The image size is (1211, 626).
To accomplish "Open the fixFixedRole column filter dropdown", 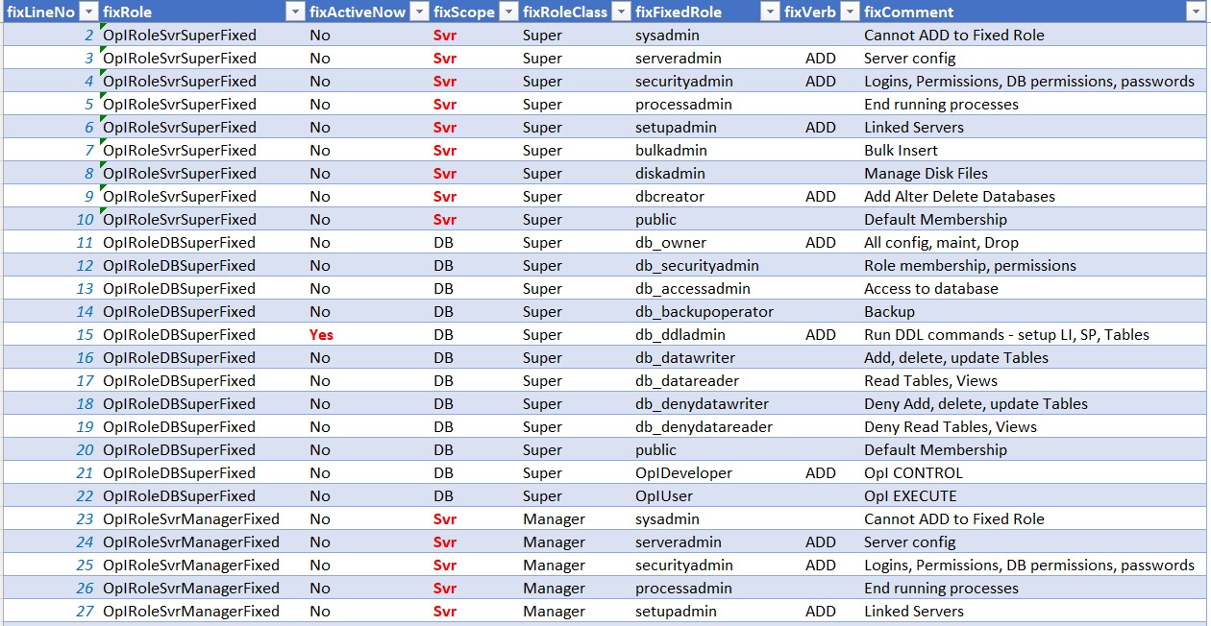I will pyautogui.click(x=769, y=12).
